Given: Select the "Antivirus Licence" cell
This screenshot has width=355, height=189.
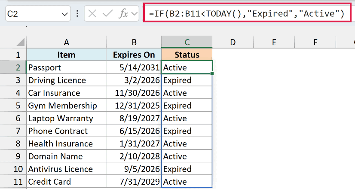Looking at the screenshot, I should (66, 169).
